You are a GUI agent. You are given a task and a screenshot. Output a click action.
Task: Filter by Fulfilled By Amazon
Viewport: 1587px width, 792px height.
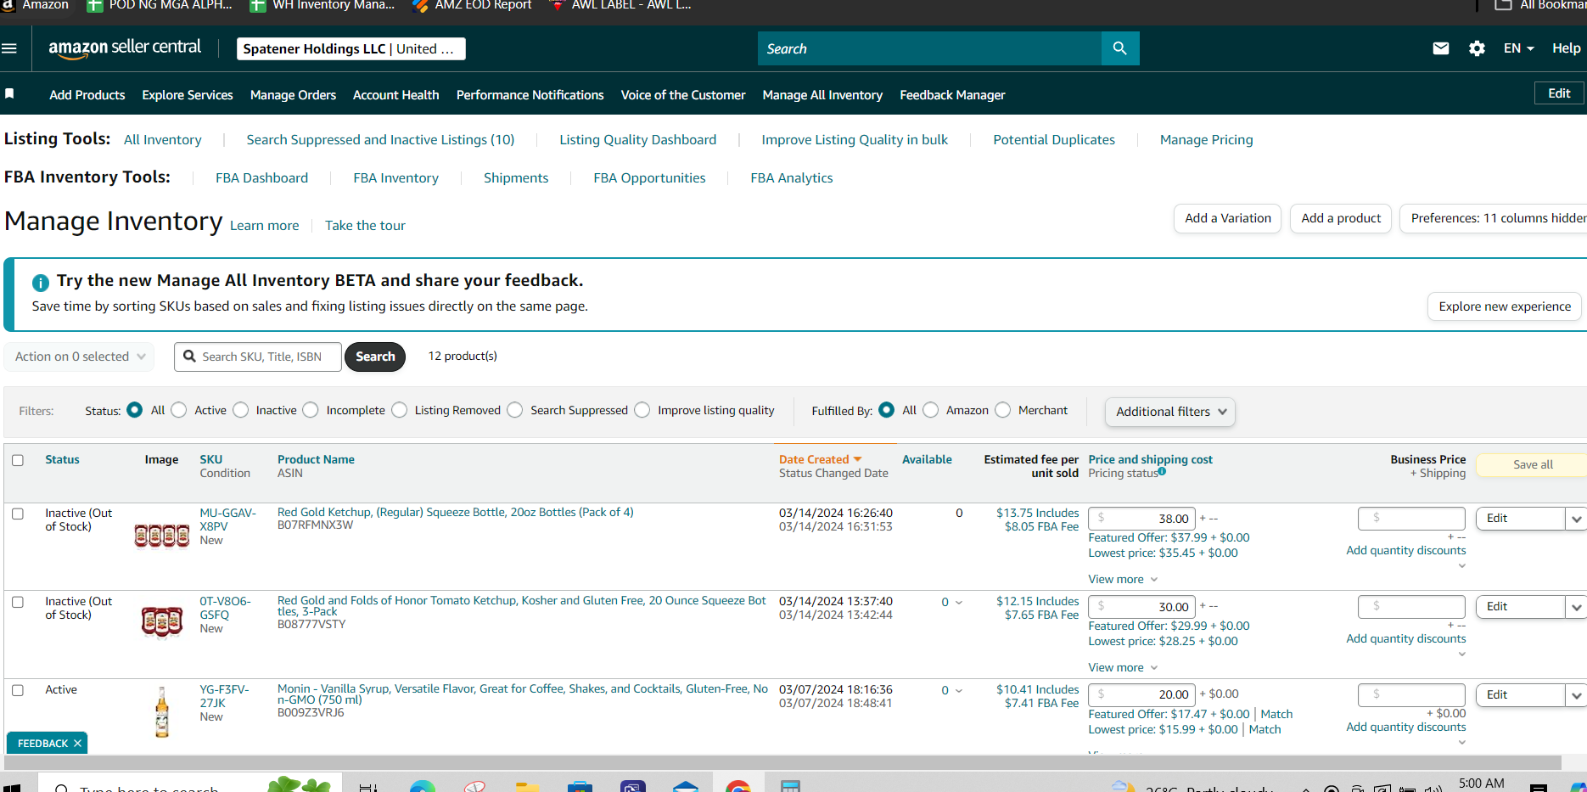[x=931, y=410]
